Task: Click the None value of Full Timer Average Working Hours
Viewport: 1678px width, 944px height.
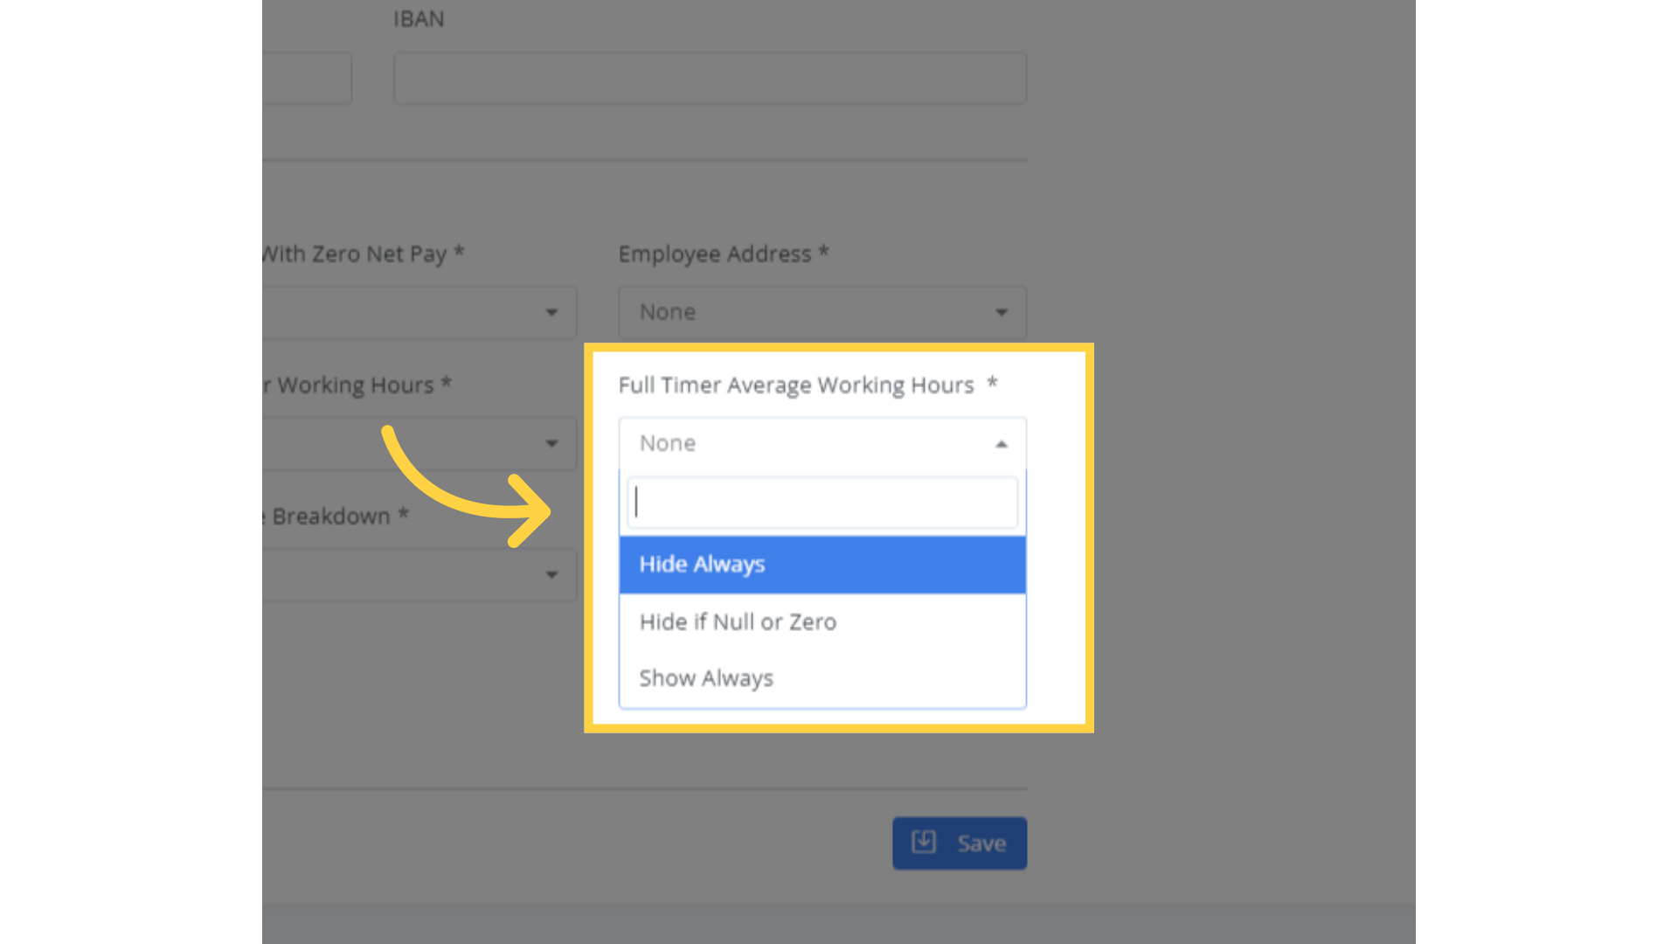Action: tap(668, 443)
